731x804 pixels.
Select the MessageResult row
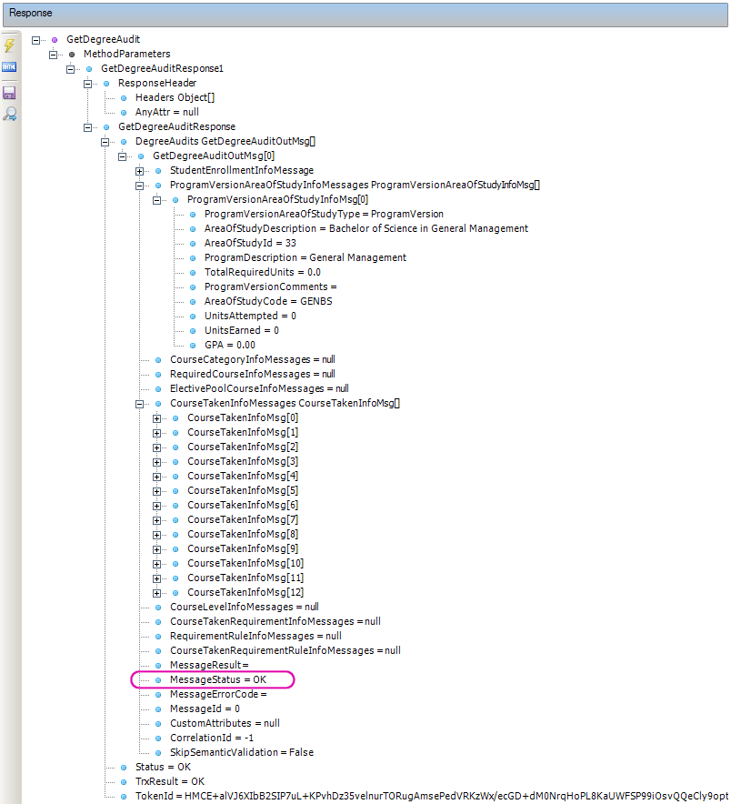(209, 665)
